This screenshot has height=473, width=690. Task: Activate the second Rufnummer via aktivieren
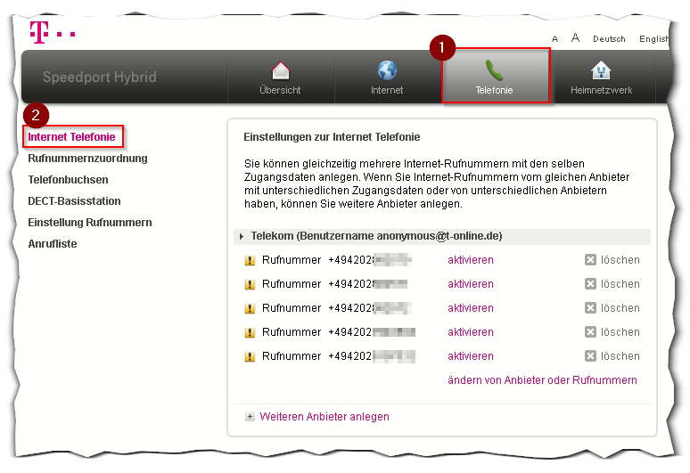coord(470,284)
